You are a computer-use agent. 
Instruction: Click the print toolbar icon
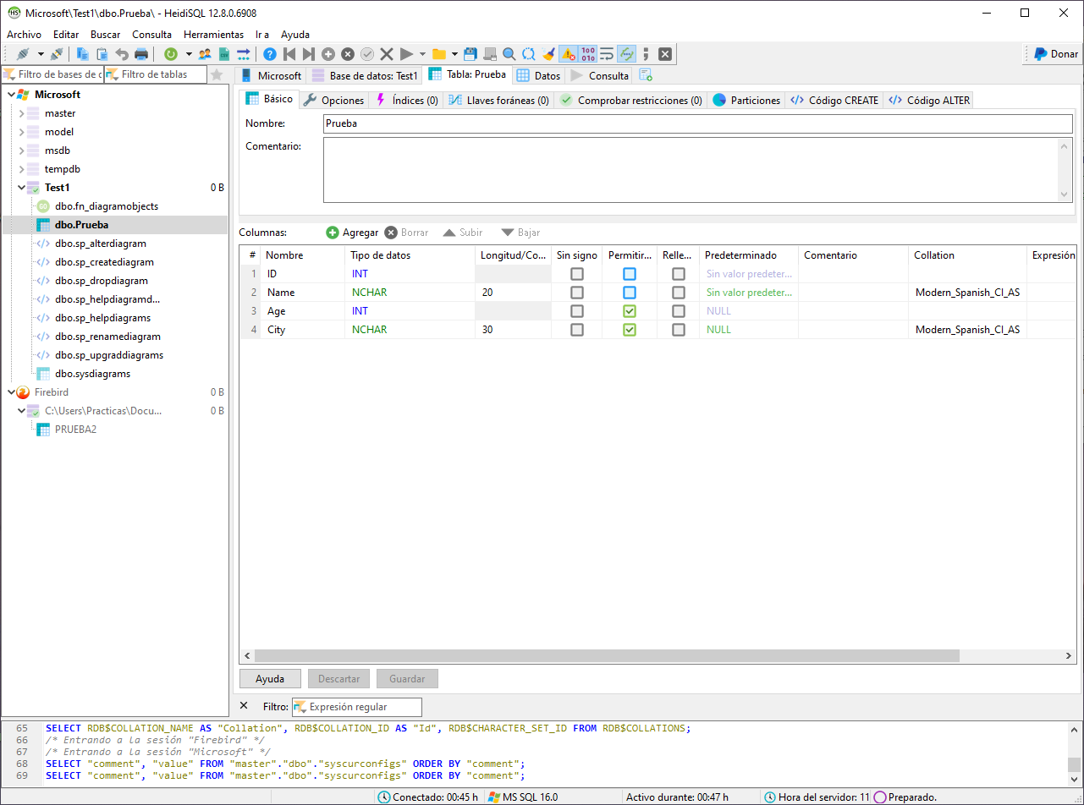coord(141,54)
